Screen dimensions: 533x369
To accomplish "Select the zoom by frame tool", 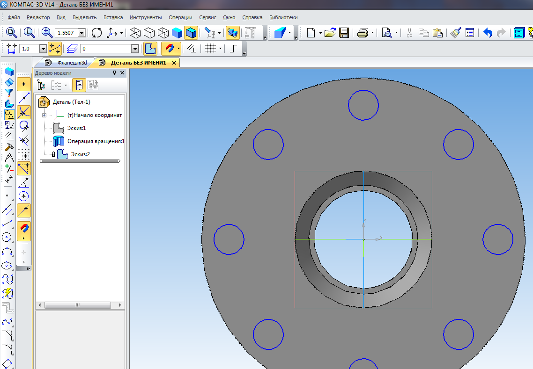I will click(29, 33).
